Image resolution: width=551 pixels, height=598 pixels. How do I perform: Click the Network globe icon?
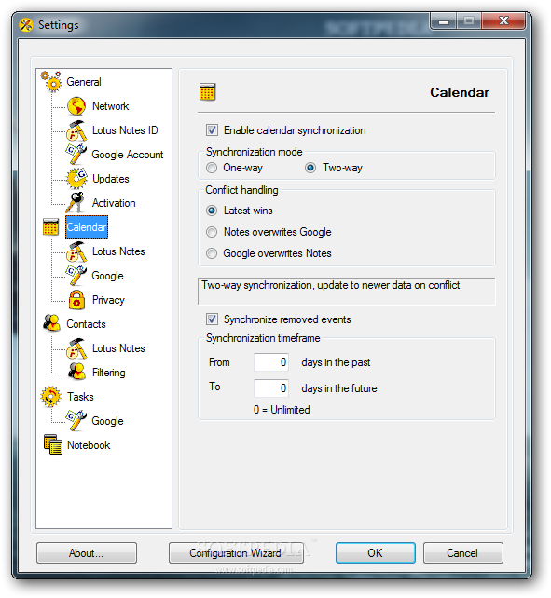point(76,106)
